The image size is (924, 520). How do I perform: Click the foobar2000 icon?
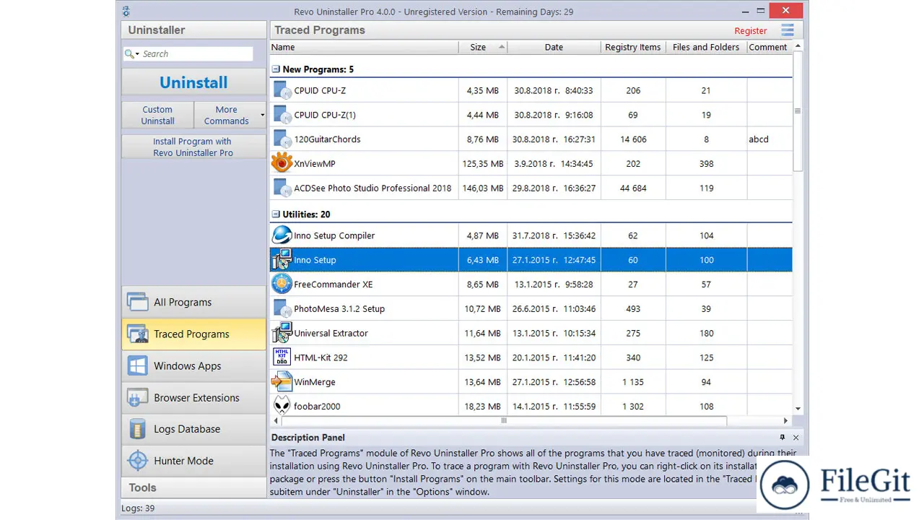[x=282, y=405]
